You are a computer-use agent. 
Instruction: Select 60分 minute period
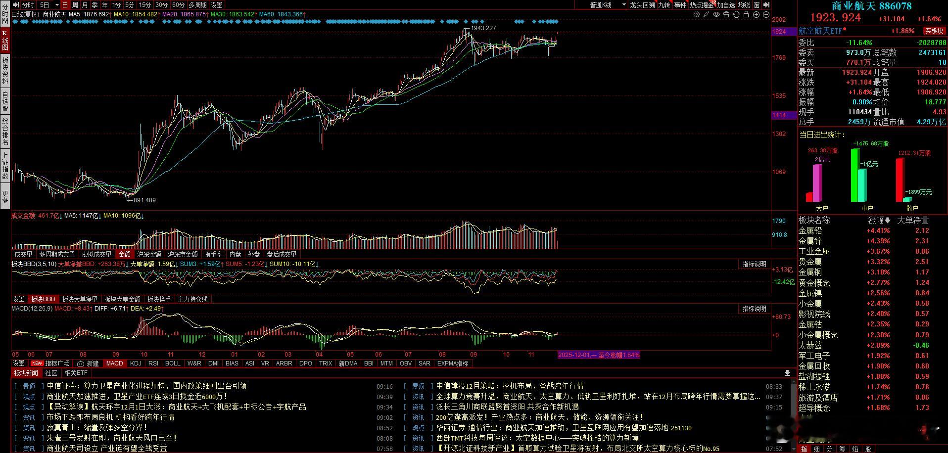(x=178, y=5)
